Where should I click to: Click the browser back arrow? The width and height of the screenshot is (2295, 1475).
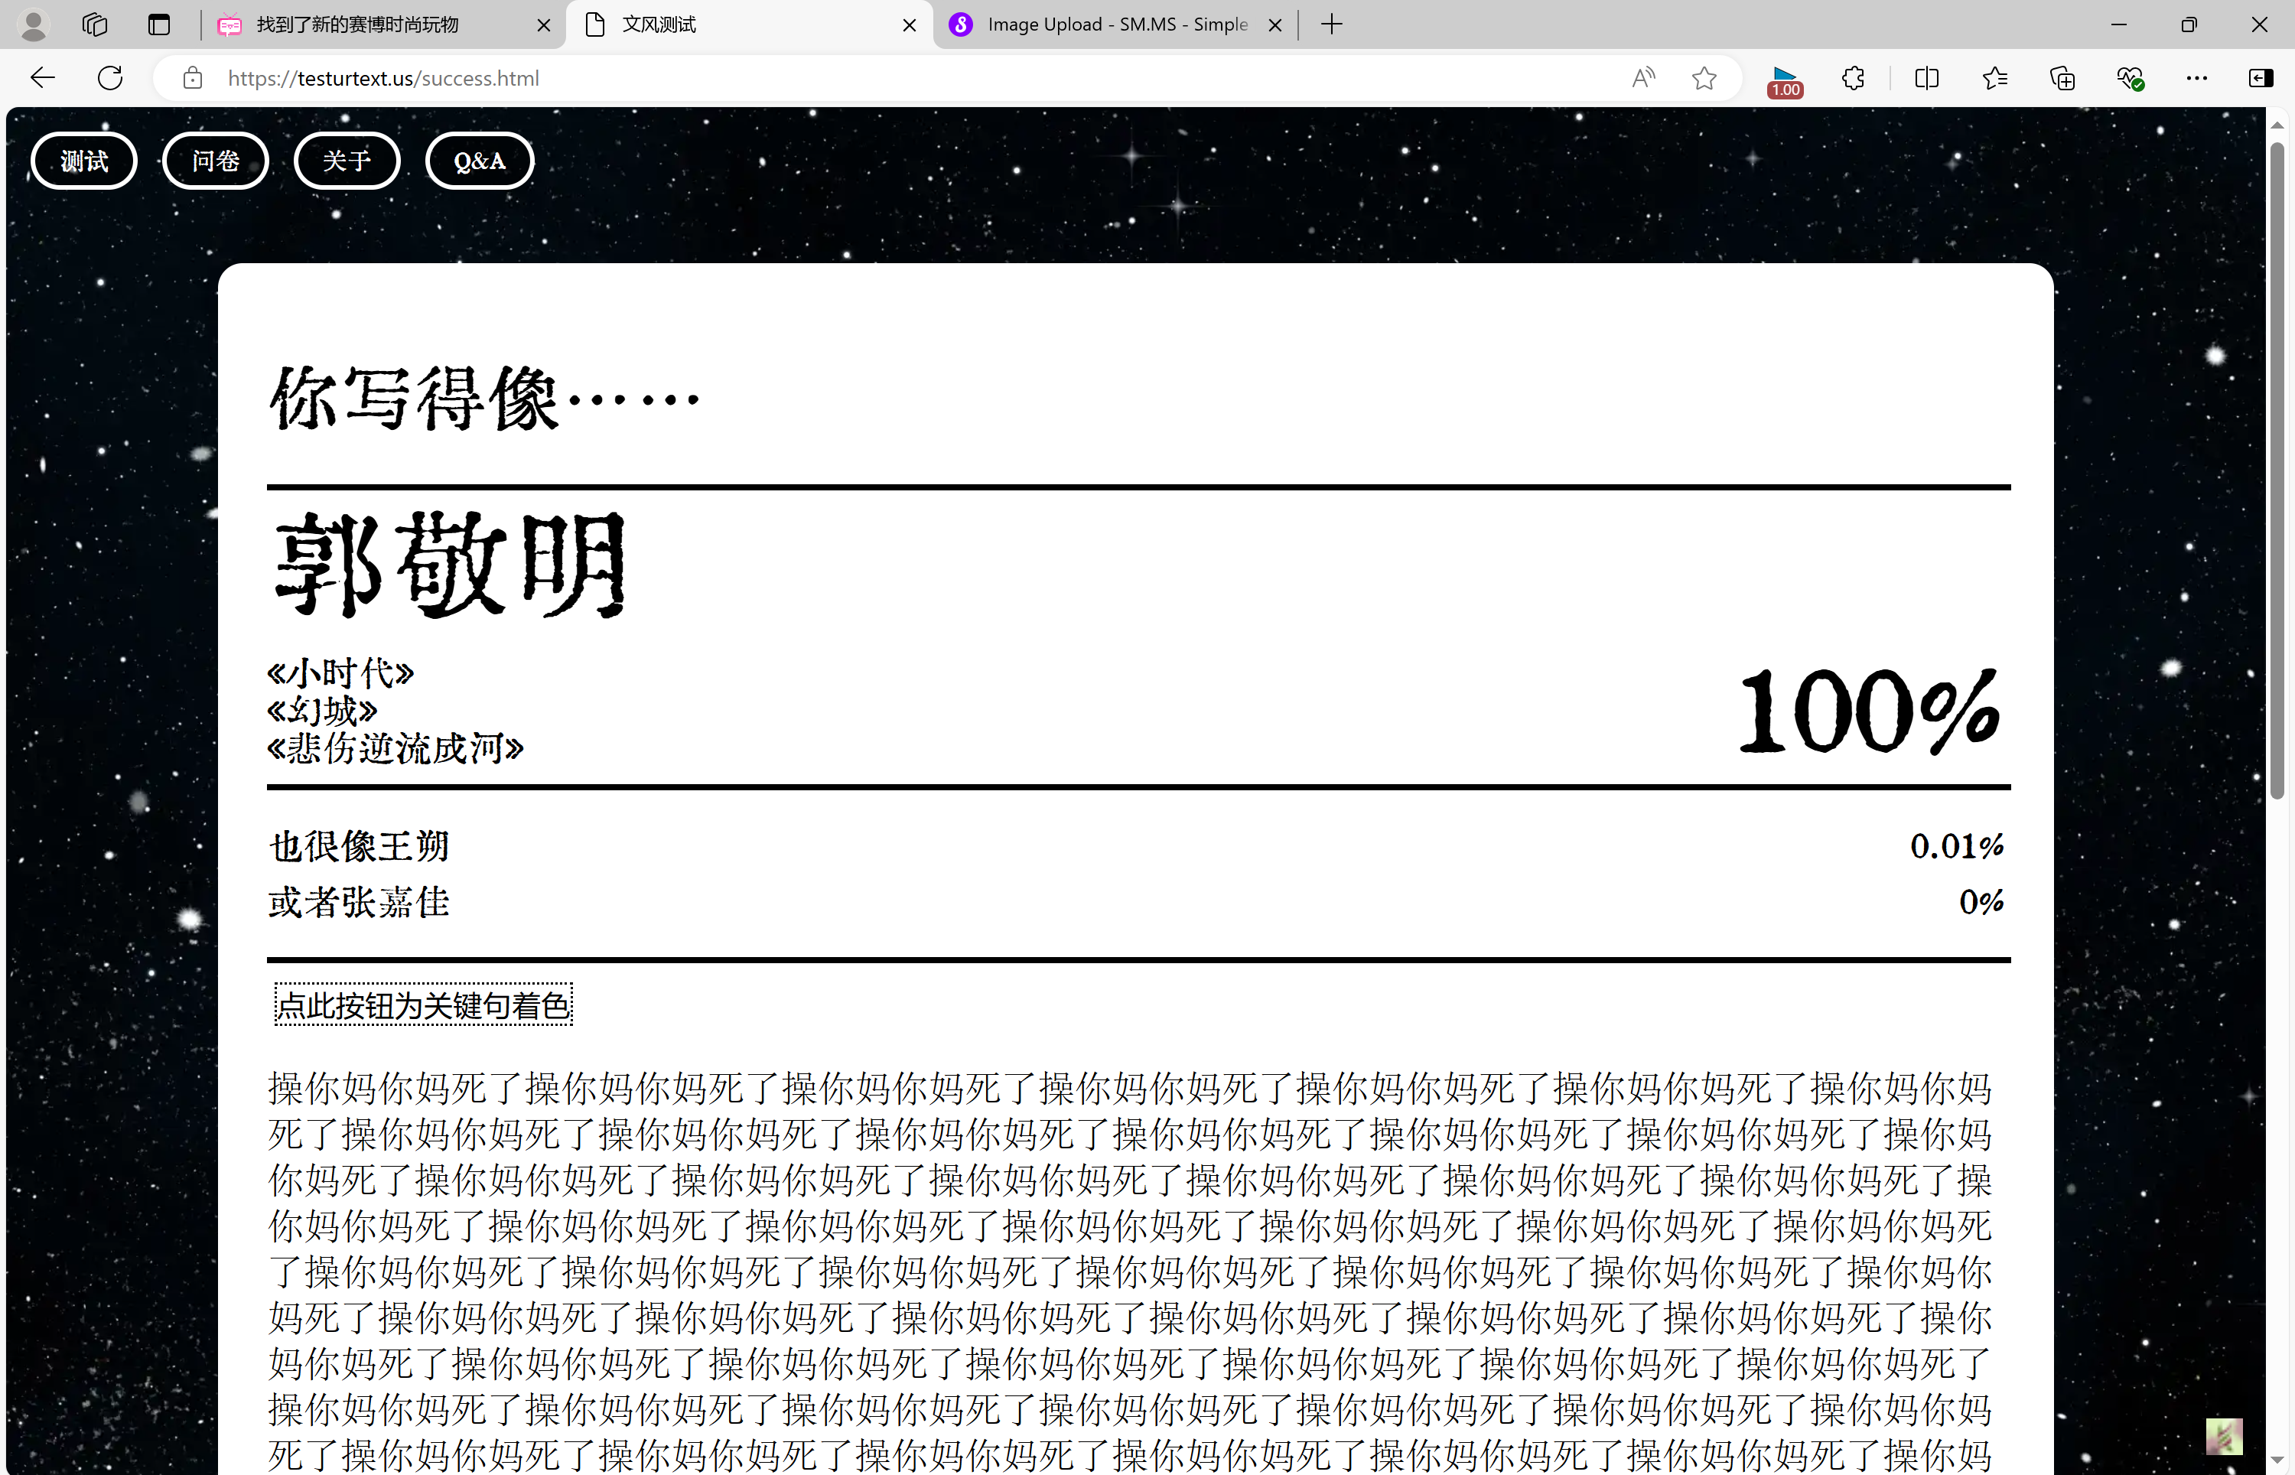(42, 77)
